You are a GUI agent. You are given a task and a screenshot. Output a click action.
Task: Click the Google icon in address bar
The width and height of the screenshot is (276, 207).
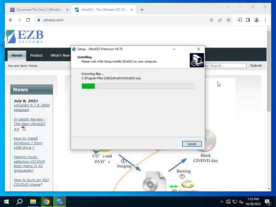click(x=211, y=20)
